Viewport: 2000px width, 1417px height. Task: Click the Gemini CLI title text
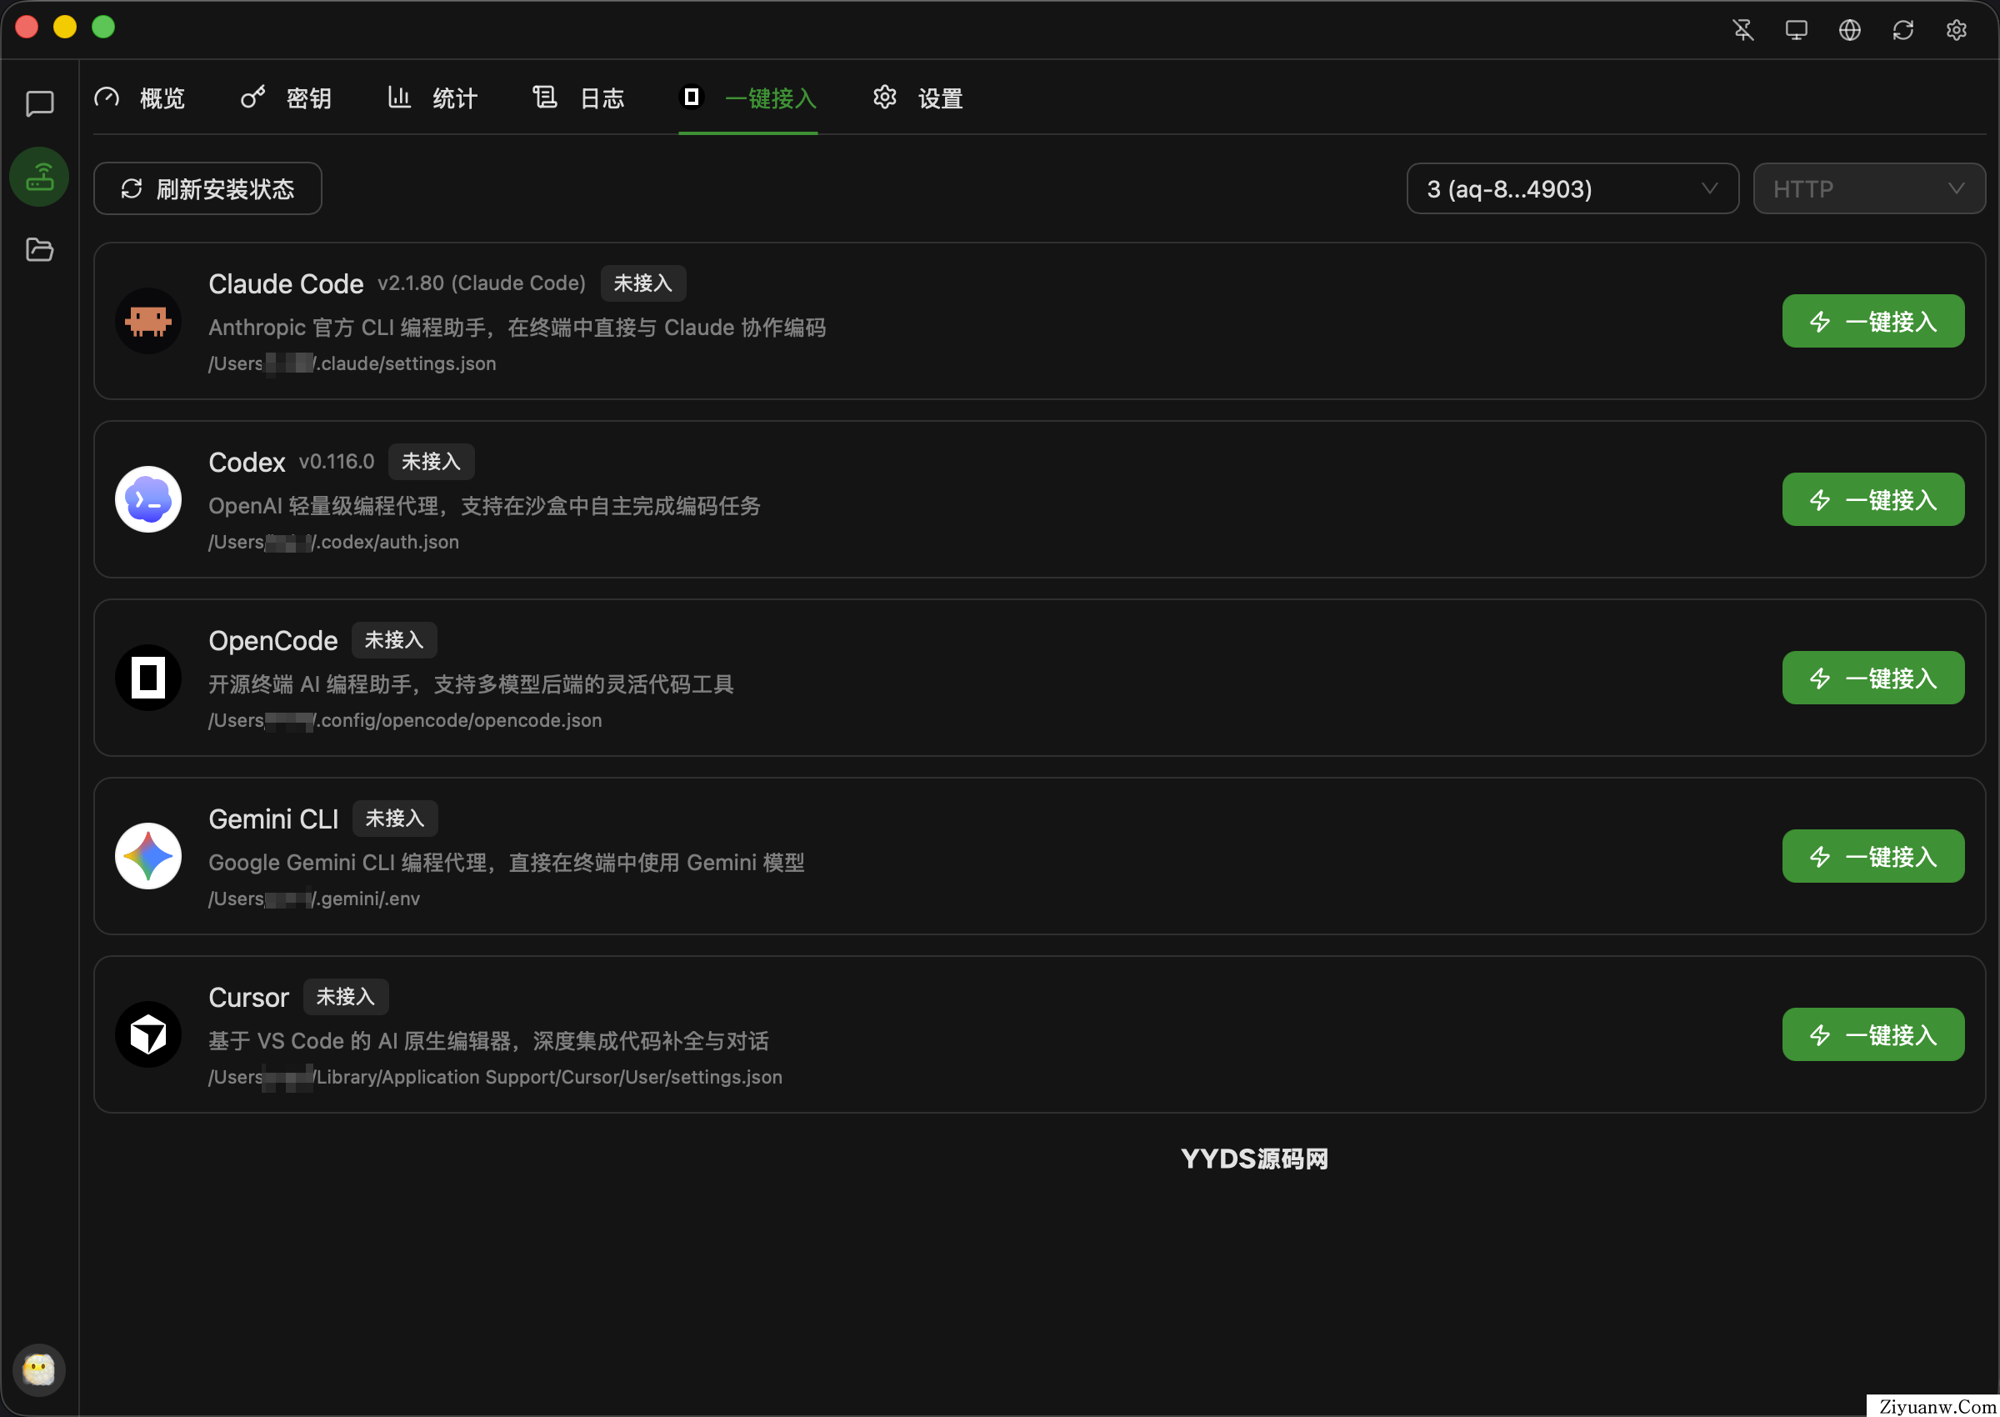pyautogui.click(x=274, y=819)
